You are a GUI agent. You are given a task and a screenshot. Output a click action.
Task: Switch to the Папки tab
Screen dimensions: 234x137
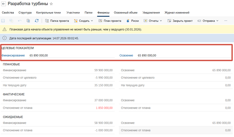[89, 12]
